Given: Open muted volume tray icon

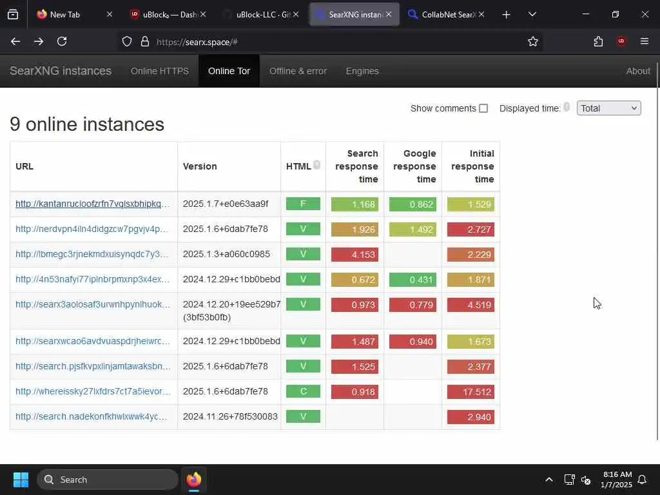Looking at the screenshot, I should pos(585,480).
